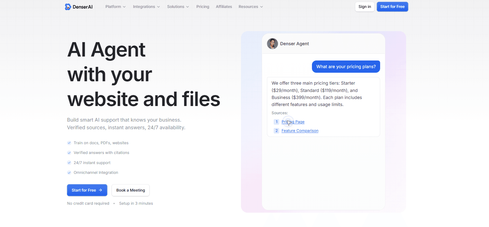Click source number 2 badge

[x=276, y=131]
